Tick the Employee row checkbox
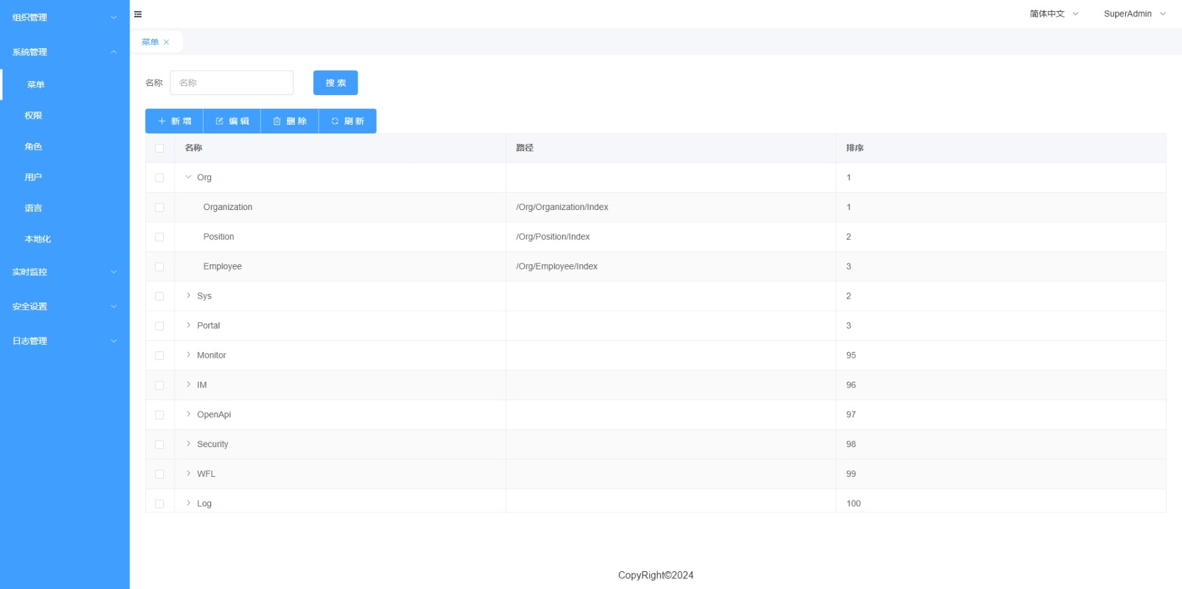1182x589 pixels. (159, 267)
